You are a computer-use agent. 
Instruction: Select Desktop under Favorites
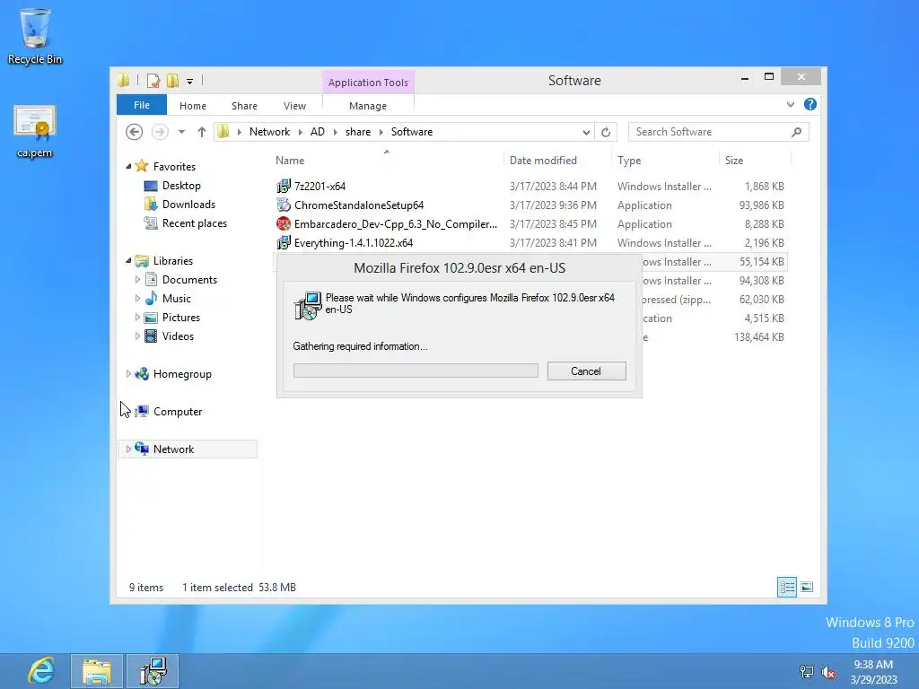pos(181,186)
